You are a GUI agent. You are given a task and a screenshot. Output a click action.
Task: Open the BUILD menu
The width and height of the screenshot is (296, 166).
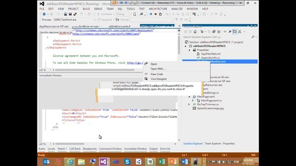[x=86, y=9]
